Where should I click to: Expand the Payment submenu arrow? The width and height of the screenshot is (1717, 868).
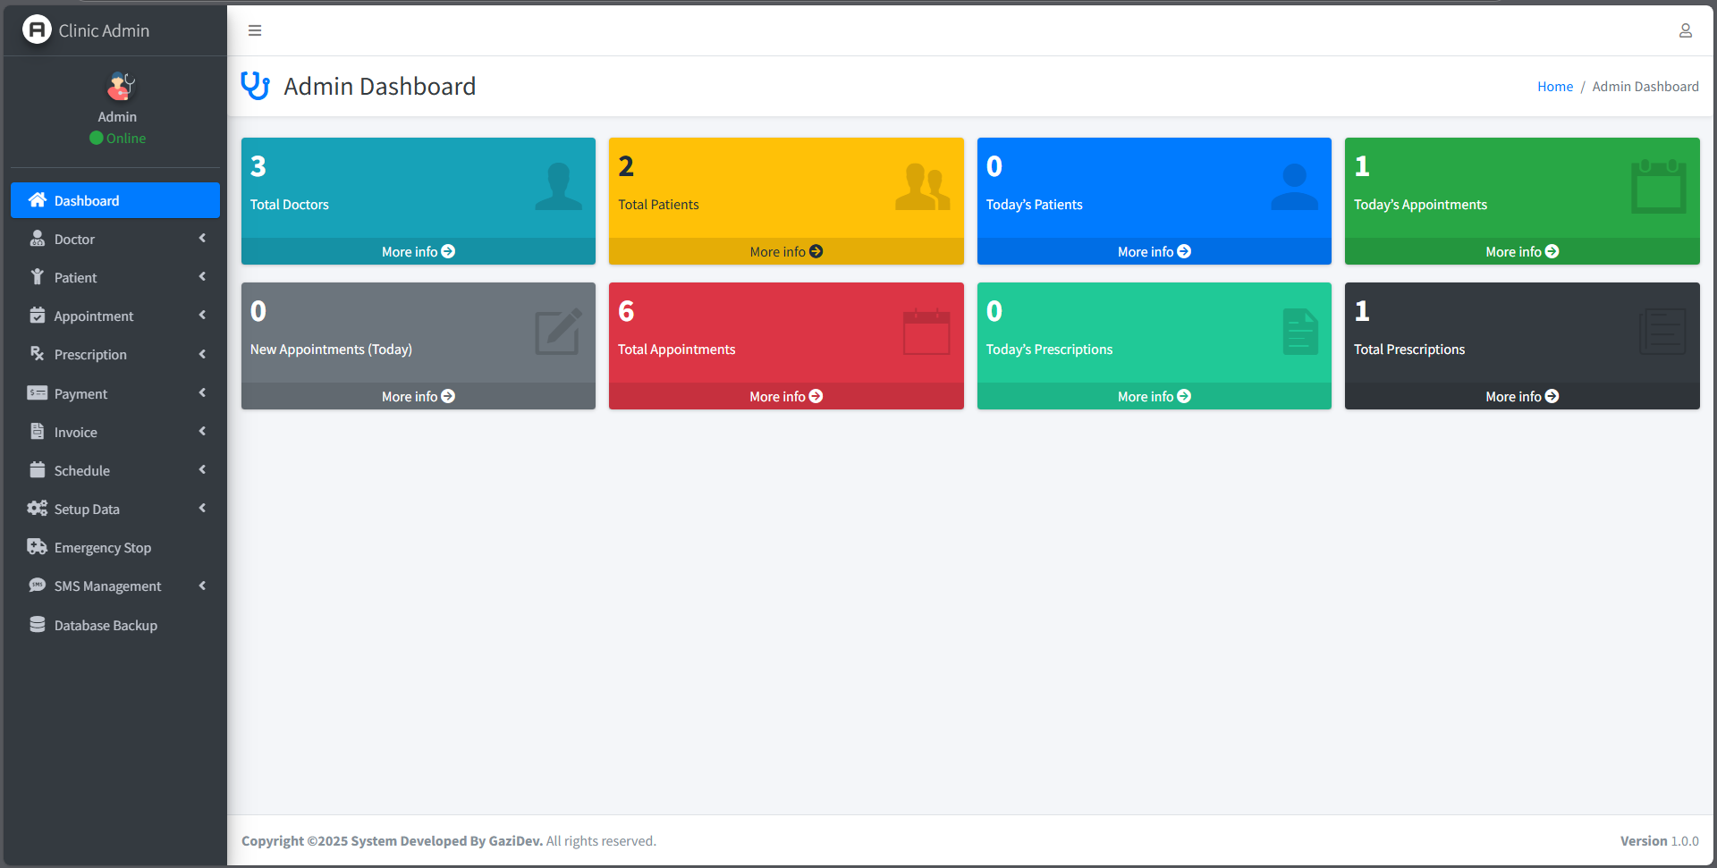[x=202, y=393]
